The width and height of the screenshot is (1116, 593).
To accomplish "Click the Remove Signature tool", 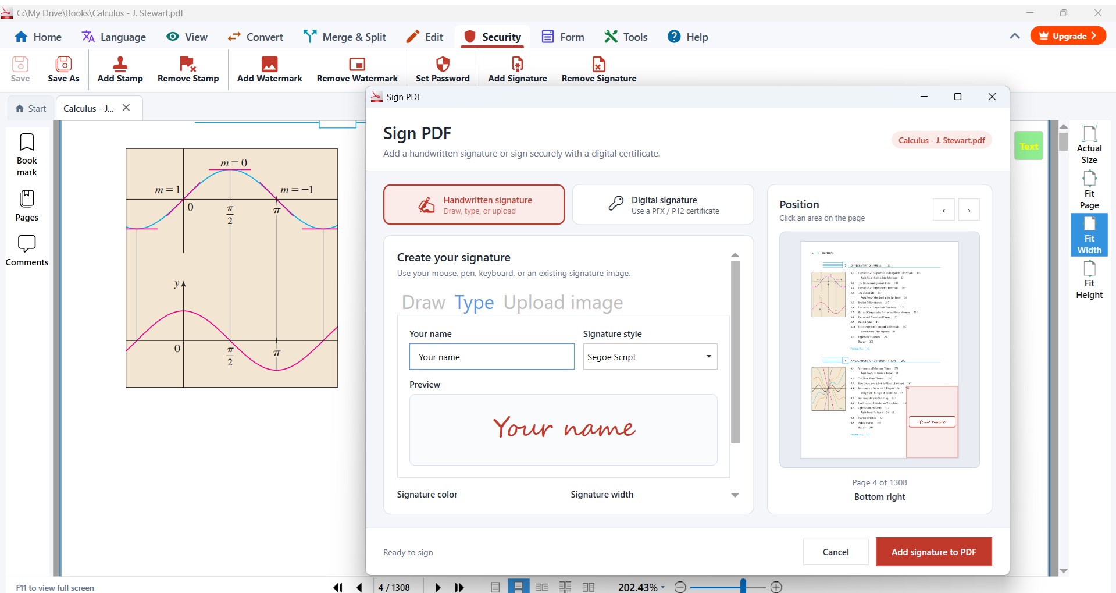I will click(598, 69).
